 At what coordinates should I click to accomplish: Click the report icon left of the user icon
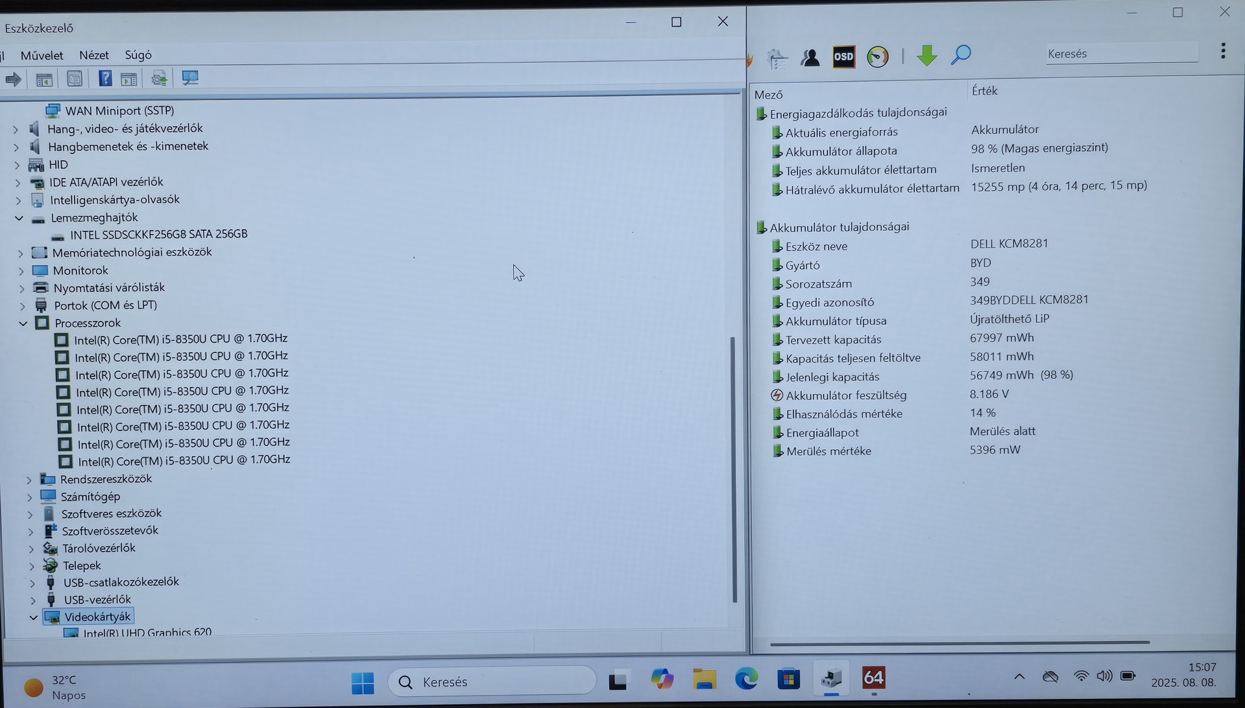(x=777, y=58)
